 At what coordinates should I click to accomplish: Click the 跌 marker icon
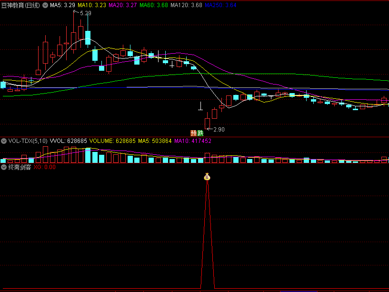coord(200,133)
